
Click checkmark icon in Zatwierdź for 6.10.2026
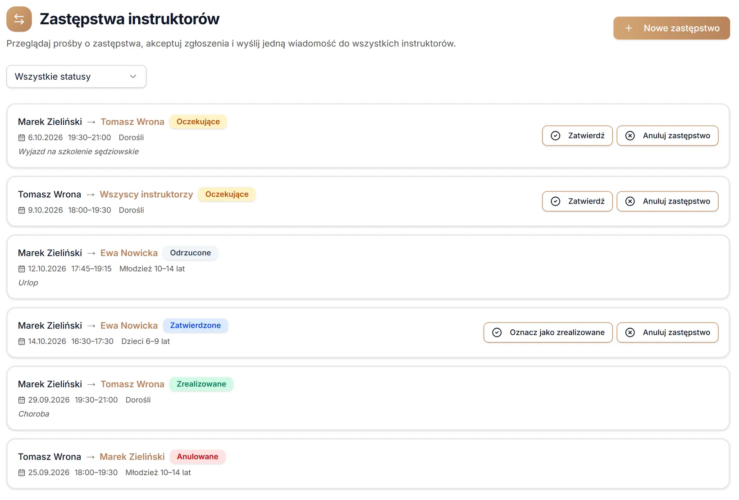[556, 136]
